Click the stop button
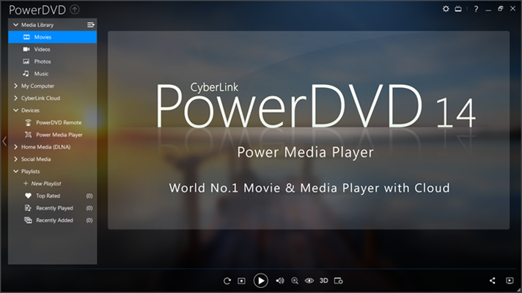522x293 pixels. click(242, 281)
